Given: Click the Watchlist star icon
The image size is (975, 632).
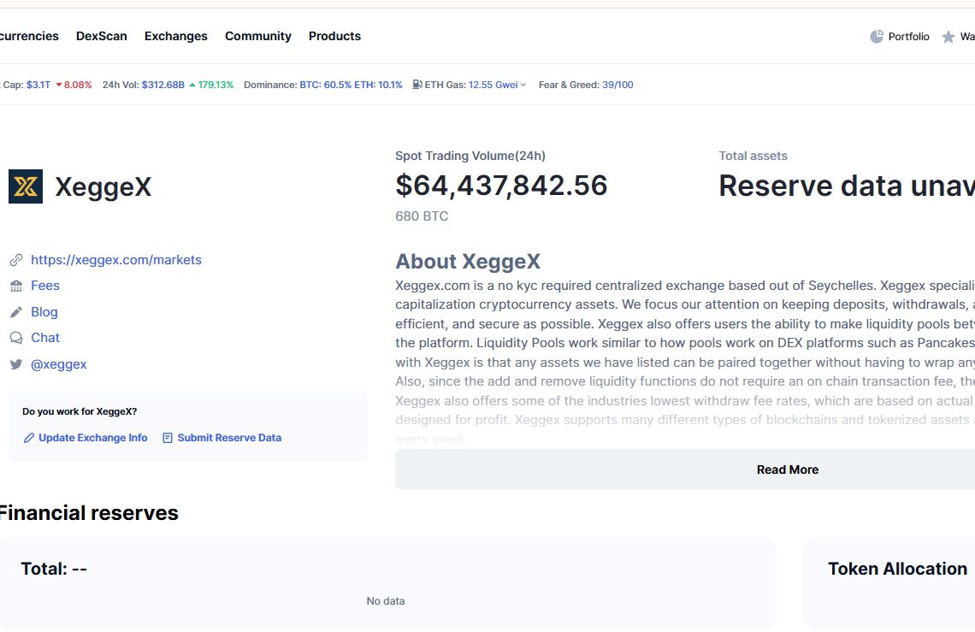Looking at the screenshot, I should tap(948, 37).
